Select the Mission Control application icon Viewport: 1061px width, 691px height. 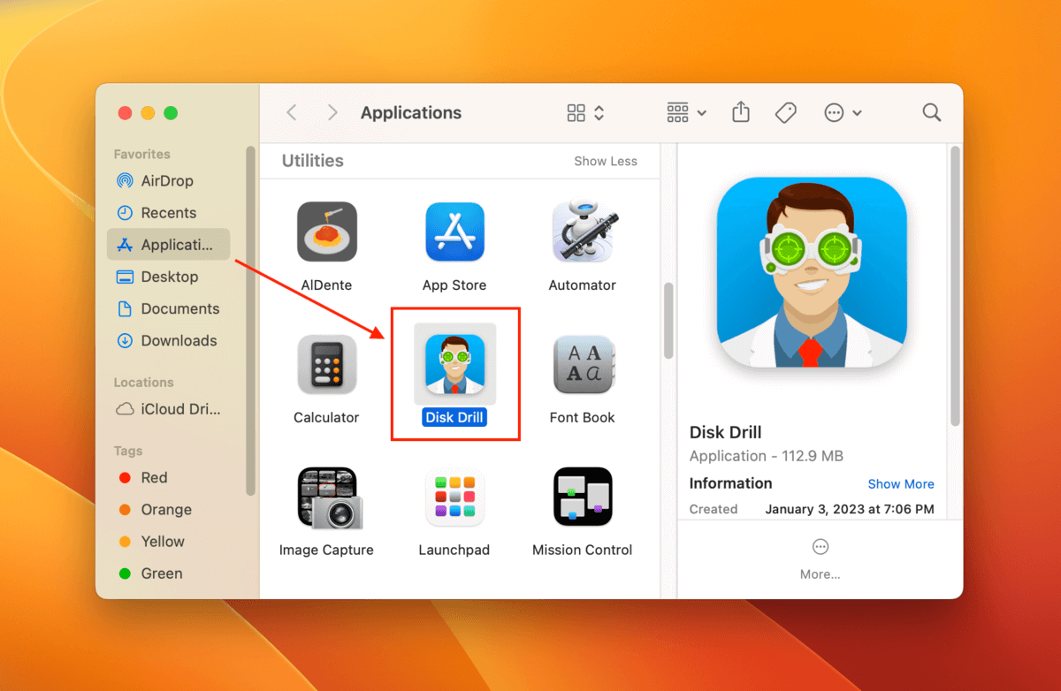tap(583, 497)
